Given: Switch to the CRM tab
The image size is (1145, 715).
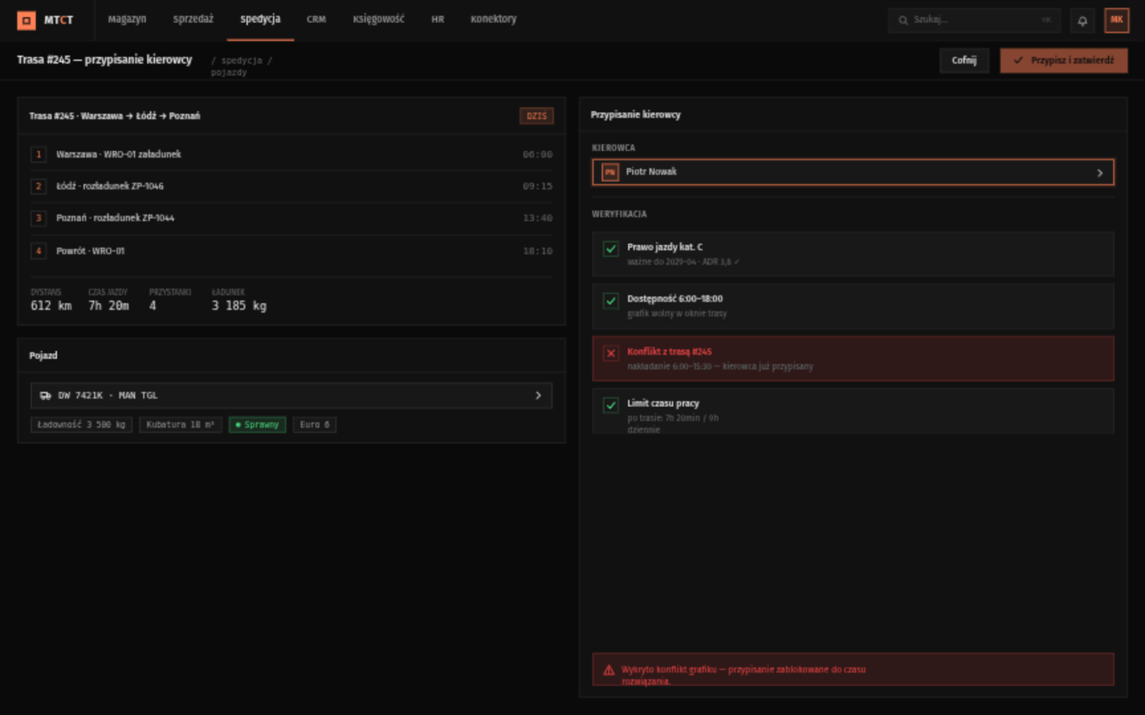Looking at the screenshot, I should (x=316, y=19).
